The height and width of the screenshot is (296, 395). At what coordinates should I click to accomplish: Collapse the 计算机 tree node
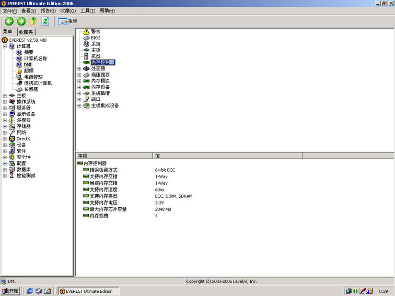point(5,46)
